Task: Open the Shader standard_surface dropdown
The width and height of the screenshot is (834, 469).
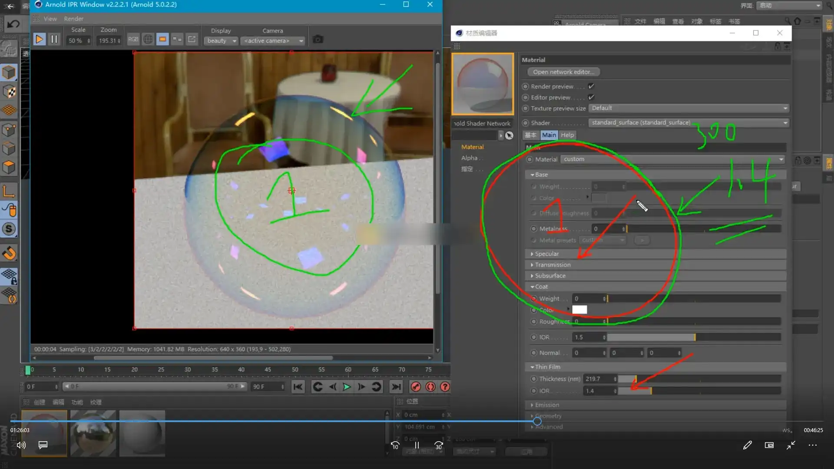Action: 688,123
